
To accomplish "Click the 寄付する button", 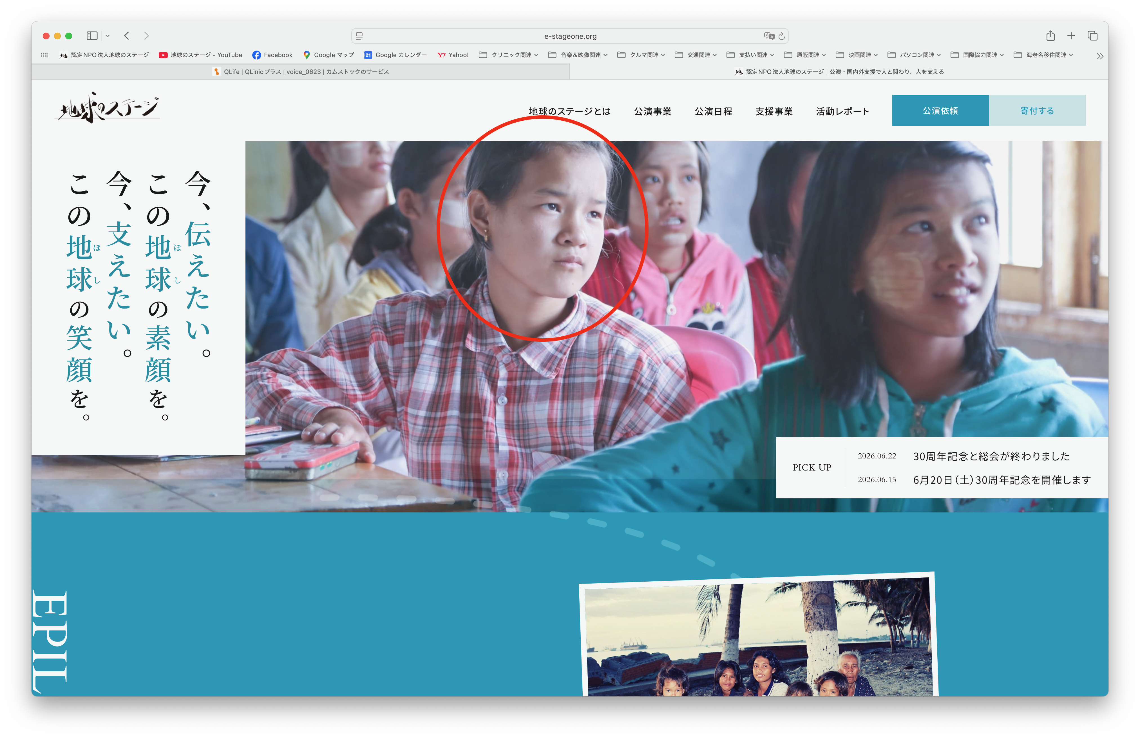I will (x=1038, y=111).
